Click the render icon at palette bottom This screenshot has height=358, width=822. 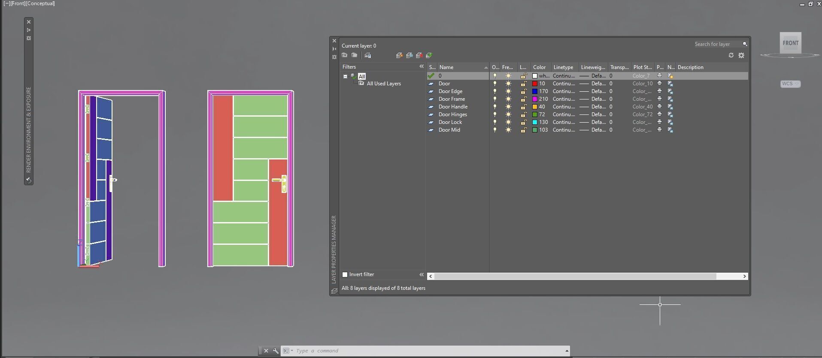[29, 180]
